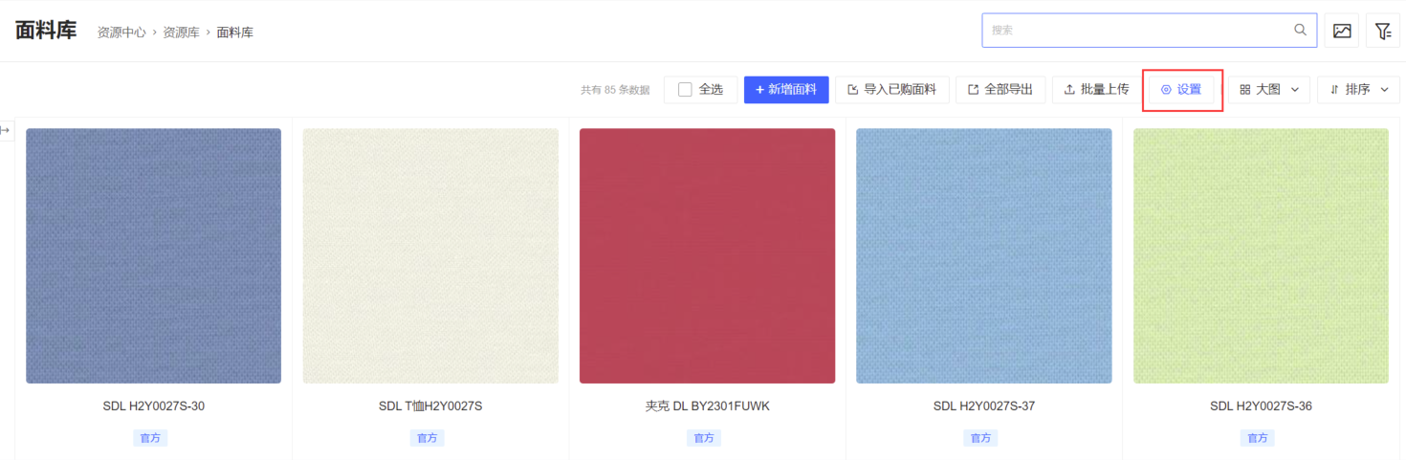This screenshot has height=460, width=1406.
Task: Click 新增面料 add fabric button
Action: pyautogui.click(x=786, y=89)
